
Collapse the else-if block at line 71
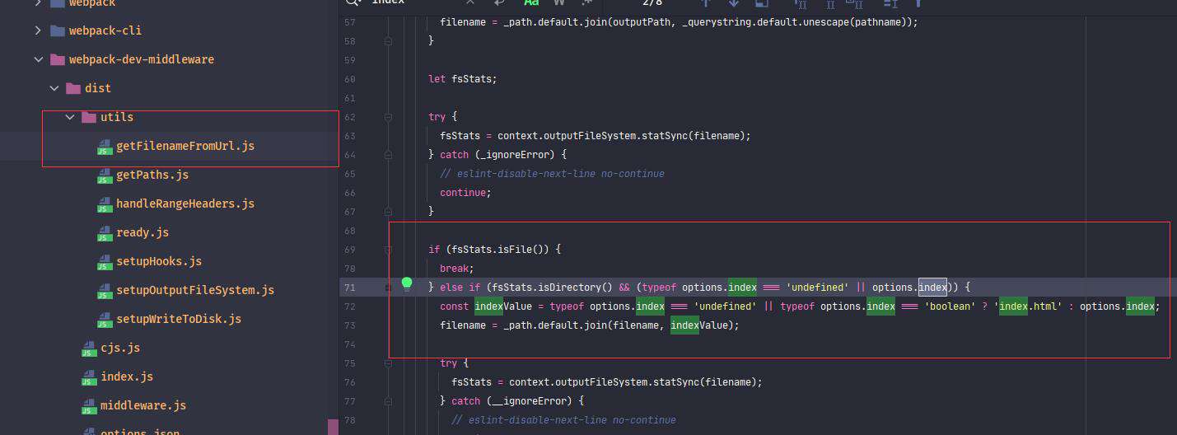387,287
